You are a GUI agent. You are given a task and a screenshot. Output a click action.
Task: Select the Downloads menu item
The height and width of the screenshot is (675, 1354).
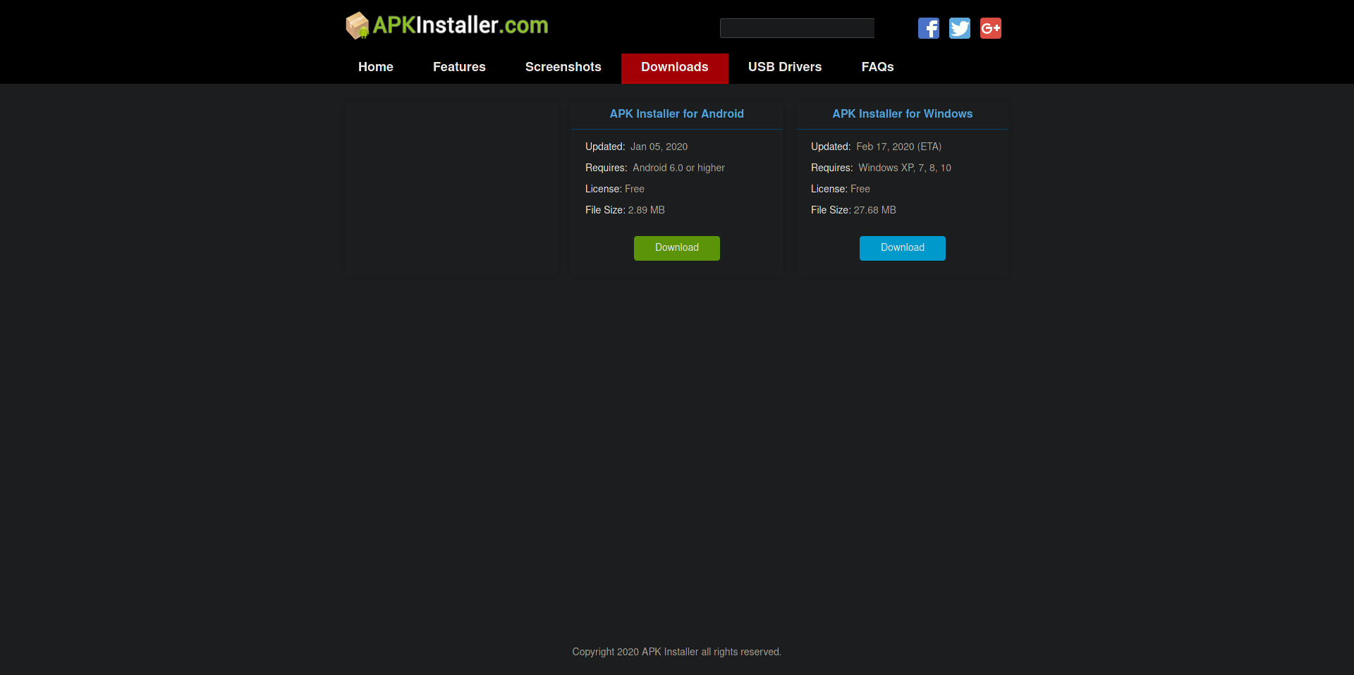(x=675, y=68)
